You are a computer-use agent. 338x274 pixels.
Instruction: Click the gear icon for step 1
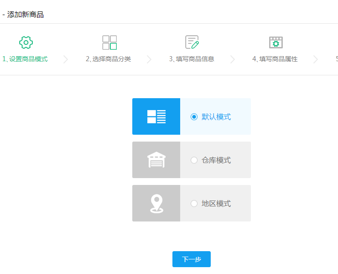26,42
